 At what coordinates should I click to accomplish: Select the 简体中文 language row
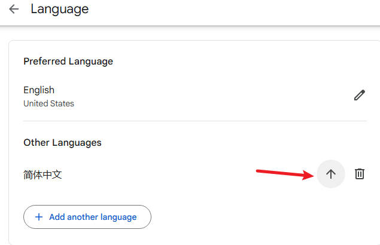[195, 174]
